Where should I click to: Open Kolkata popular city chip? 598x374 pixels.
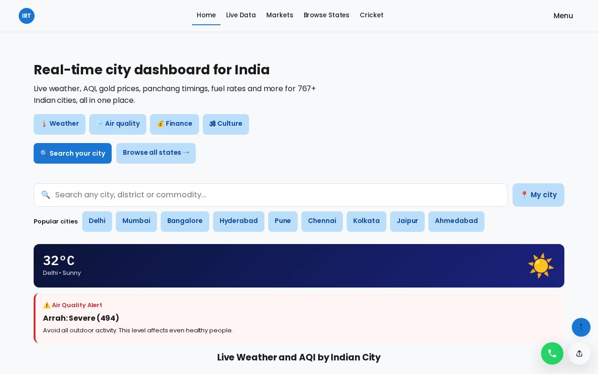click(x=366, y=222)
